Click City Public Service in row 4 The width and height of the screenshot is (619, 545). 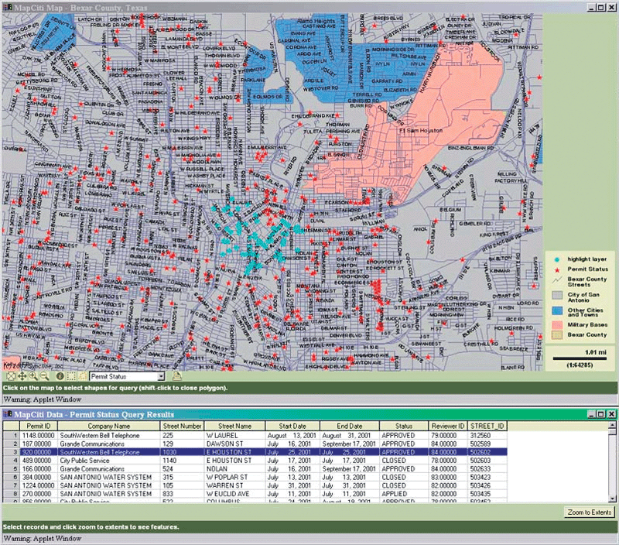(x=109, y=461)
